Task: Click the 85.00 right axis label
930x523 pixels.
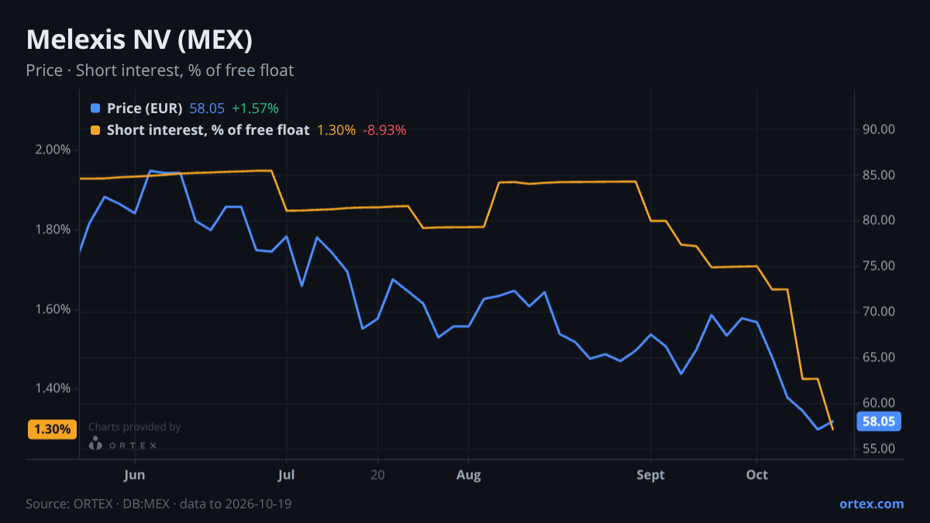Action: point(879,175)
